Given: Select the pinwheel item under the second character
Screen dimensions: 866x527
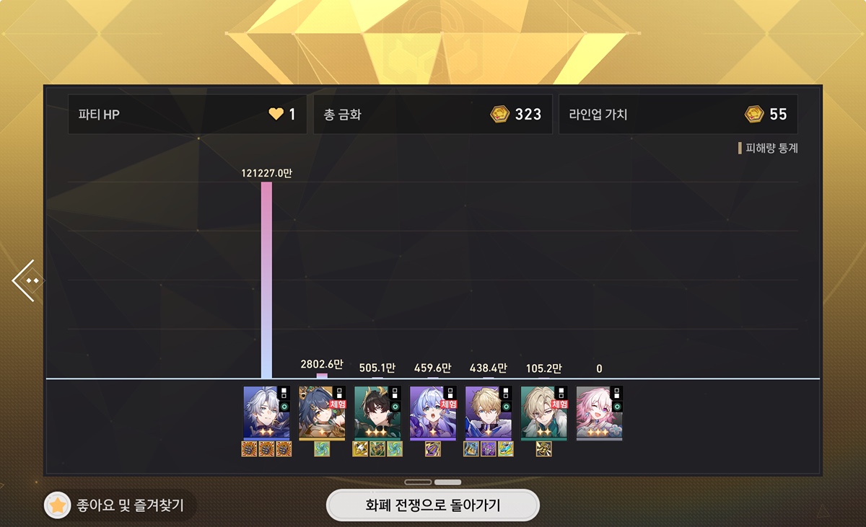Looking at the screenshot, I should point(322,449).
